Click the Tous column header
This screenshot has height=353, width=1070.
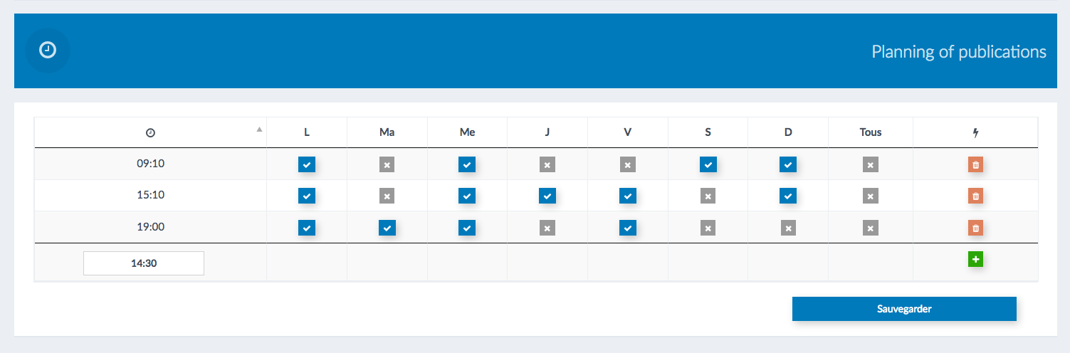coord(870,132)
